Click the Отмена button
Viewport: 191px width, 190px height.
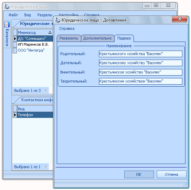pos(171,174)
